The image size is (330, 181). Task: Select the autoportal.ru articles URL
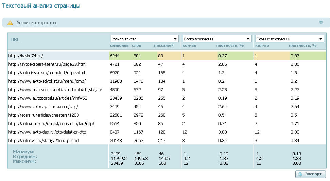tap(48, 98)
